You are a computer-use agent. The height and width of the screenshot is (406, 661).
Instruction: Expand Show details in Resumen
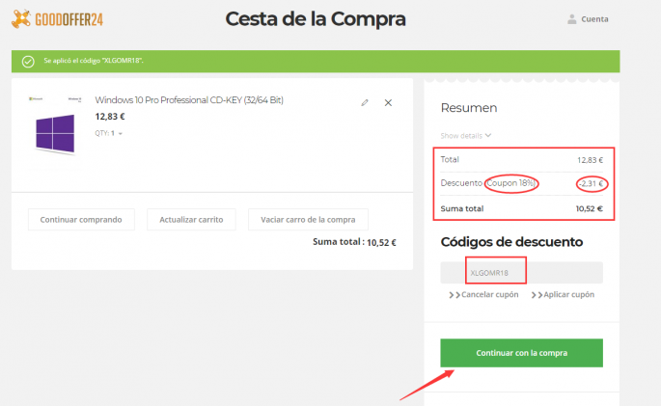(x=461, y=135)
